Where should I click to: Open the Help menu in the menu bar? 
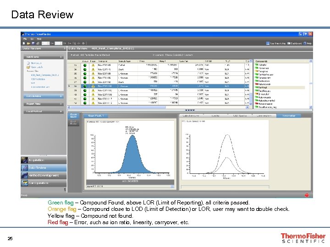(x=39, y=39)
